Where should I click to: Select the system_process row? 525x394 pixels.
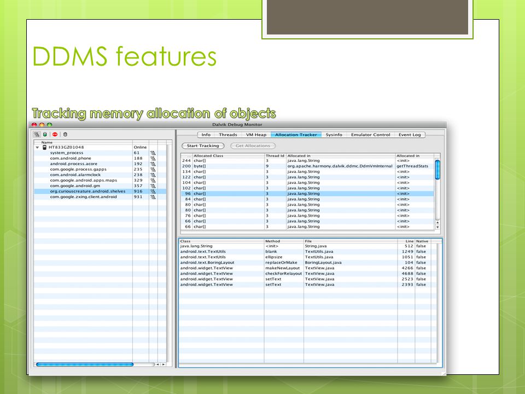pos(100,153)
